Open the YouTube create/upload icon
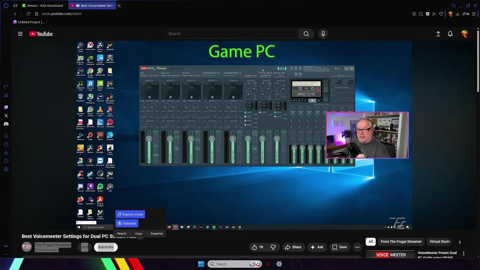Viewport: 480px width, 270px height. (x=438, y=34)
